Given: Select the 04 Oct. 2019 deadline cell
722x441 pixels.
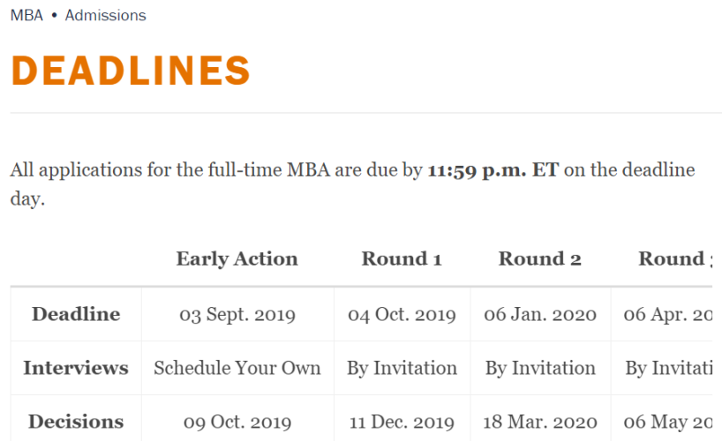Looking at the screenshot, I should coord(402,315).
